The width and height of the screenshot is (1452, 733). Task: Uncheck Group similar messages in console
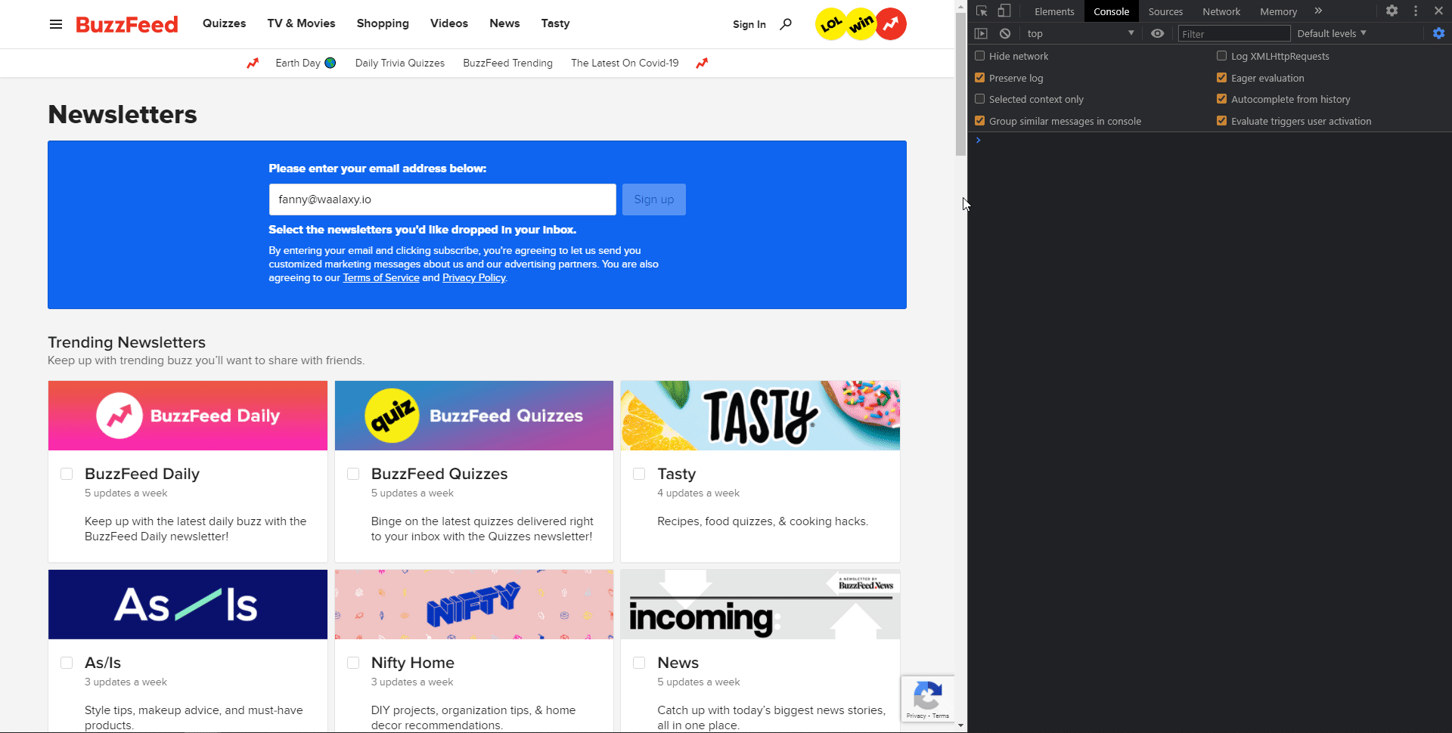tap(980, 121)
